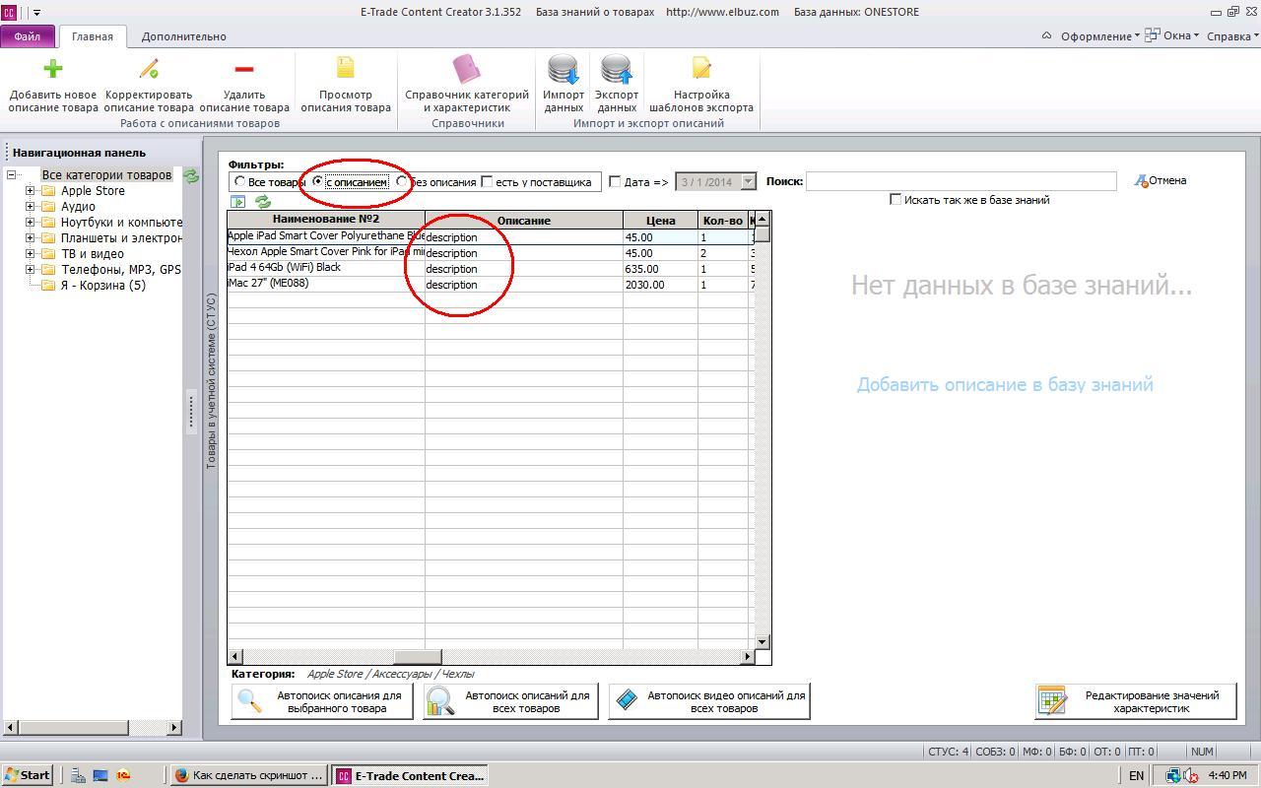Click Цена column header

(x=660, y=220)
